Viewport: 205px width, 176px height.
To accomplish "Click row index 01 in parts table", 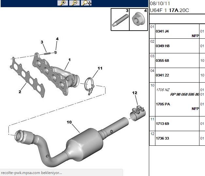I will [152, 27].
